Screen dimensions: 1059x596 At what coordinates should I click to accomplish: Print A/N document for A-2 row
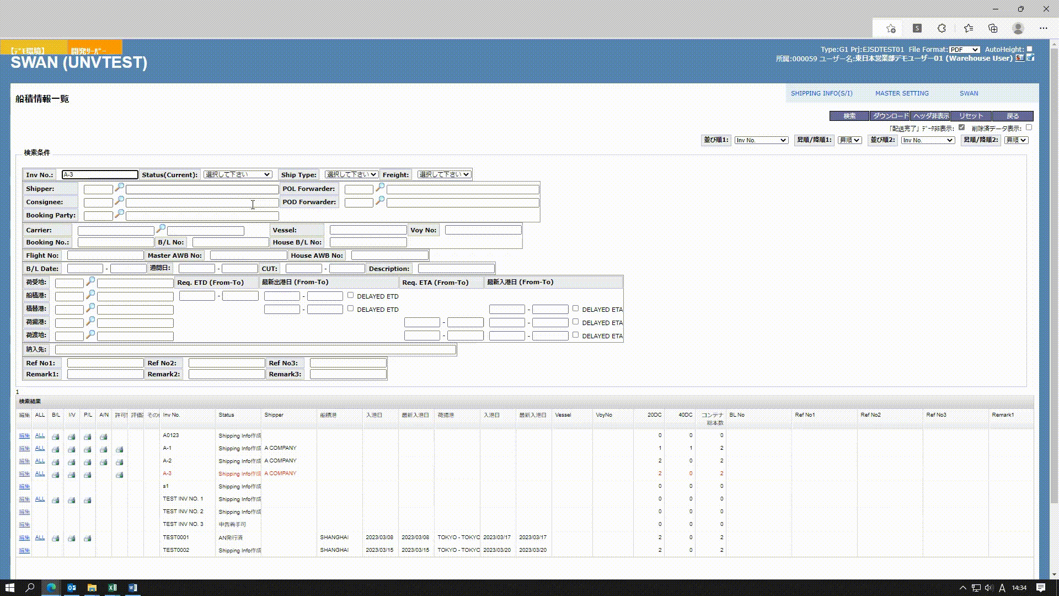point(104,462)
